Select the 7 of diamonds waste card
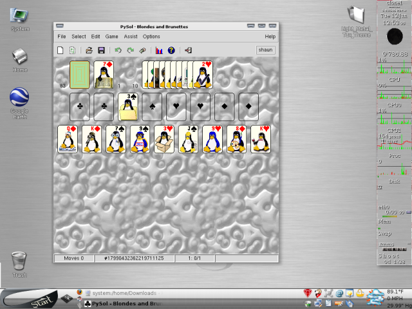 pyautogui.click(x=104, y=75)
